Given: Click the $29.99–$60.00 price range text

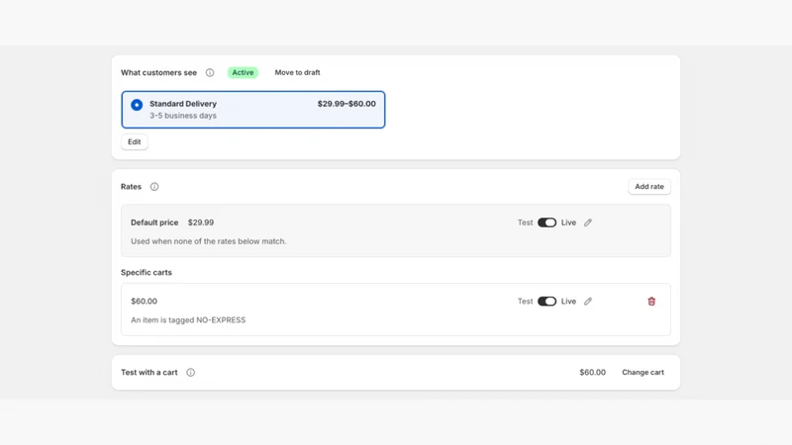Looking at the screenshot, I should (x=346, y=104).
